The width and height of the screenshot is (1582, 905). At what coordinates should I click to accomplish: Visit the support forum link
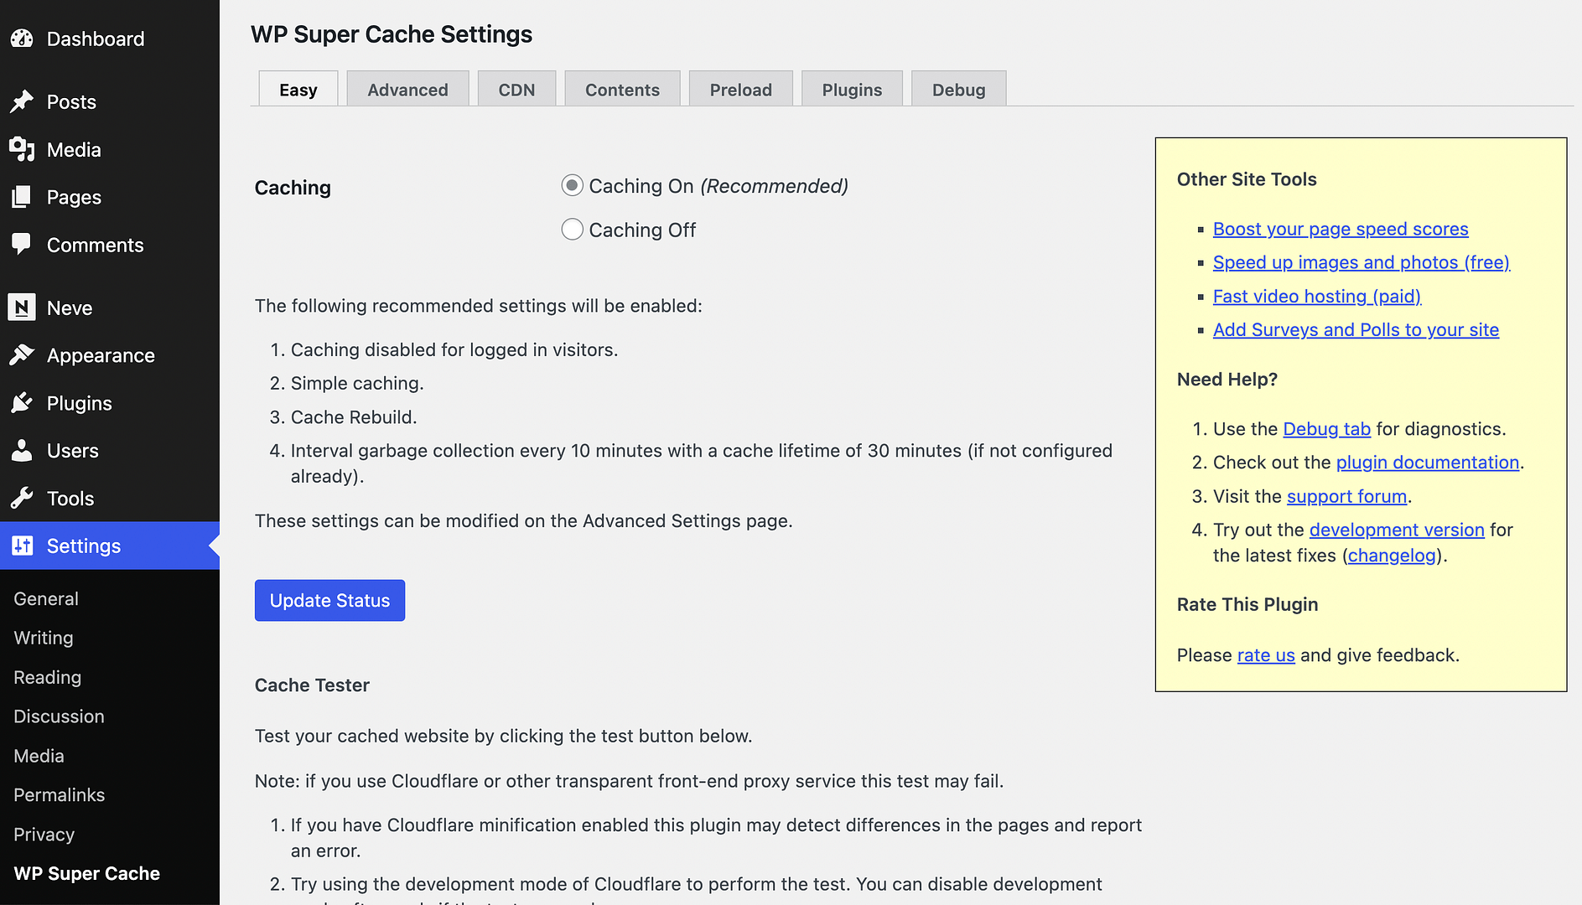tap(1346, 496)
